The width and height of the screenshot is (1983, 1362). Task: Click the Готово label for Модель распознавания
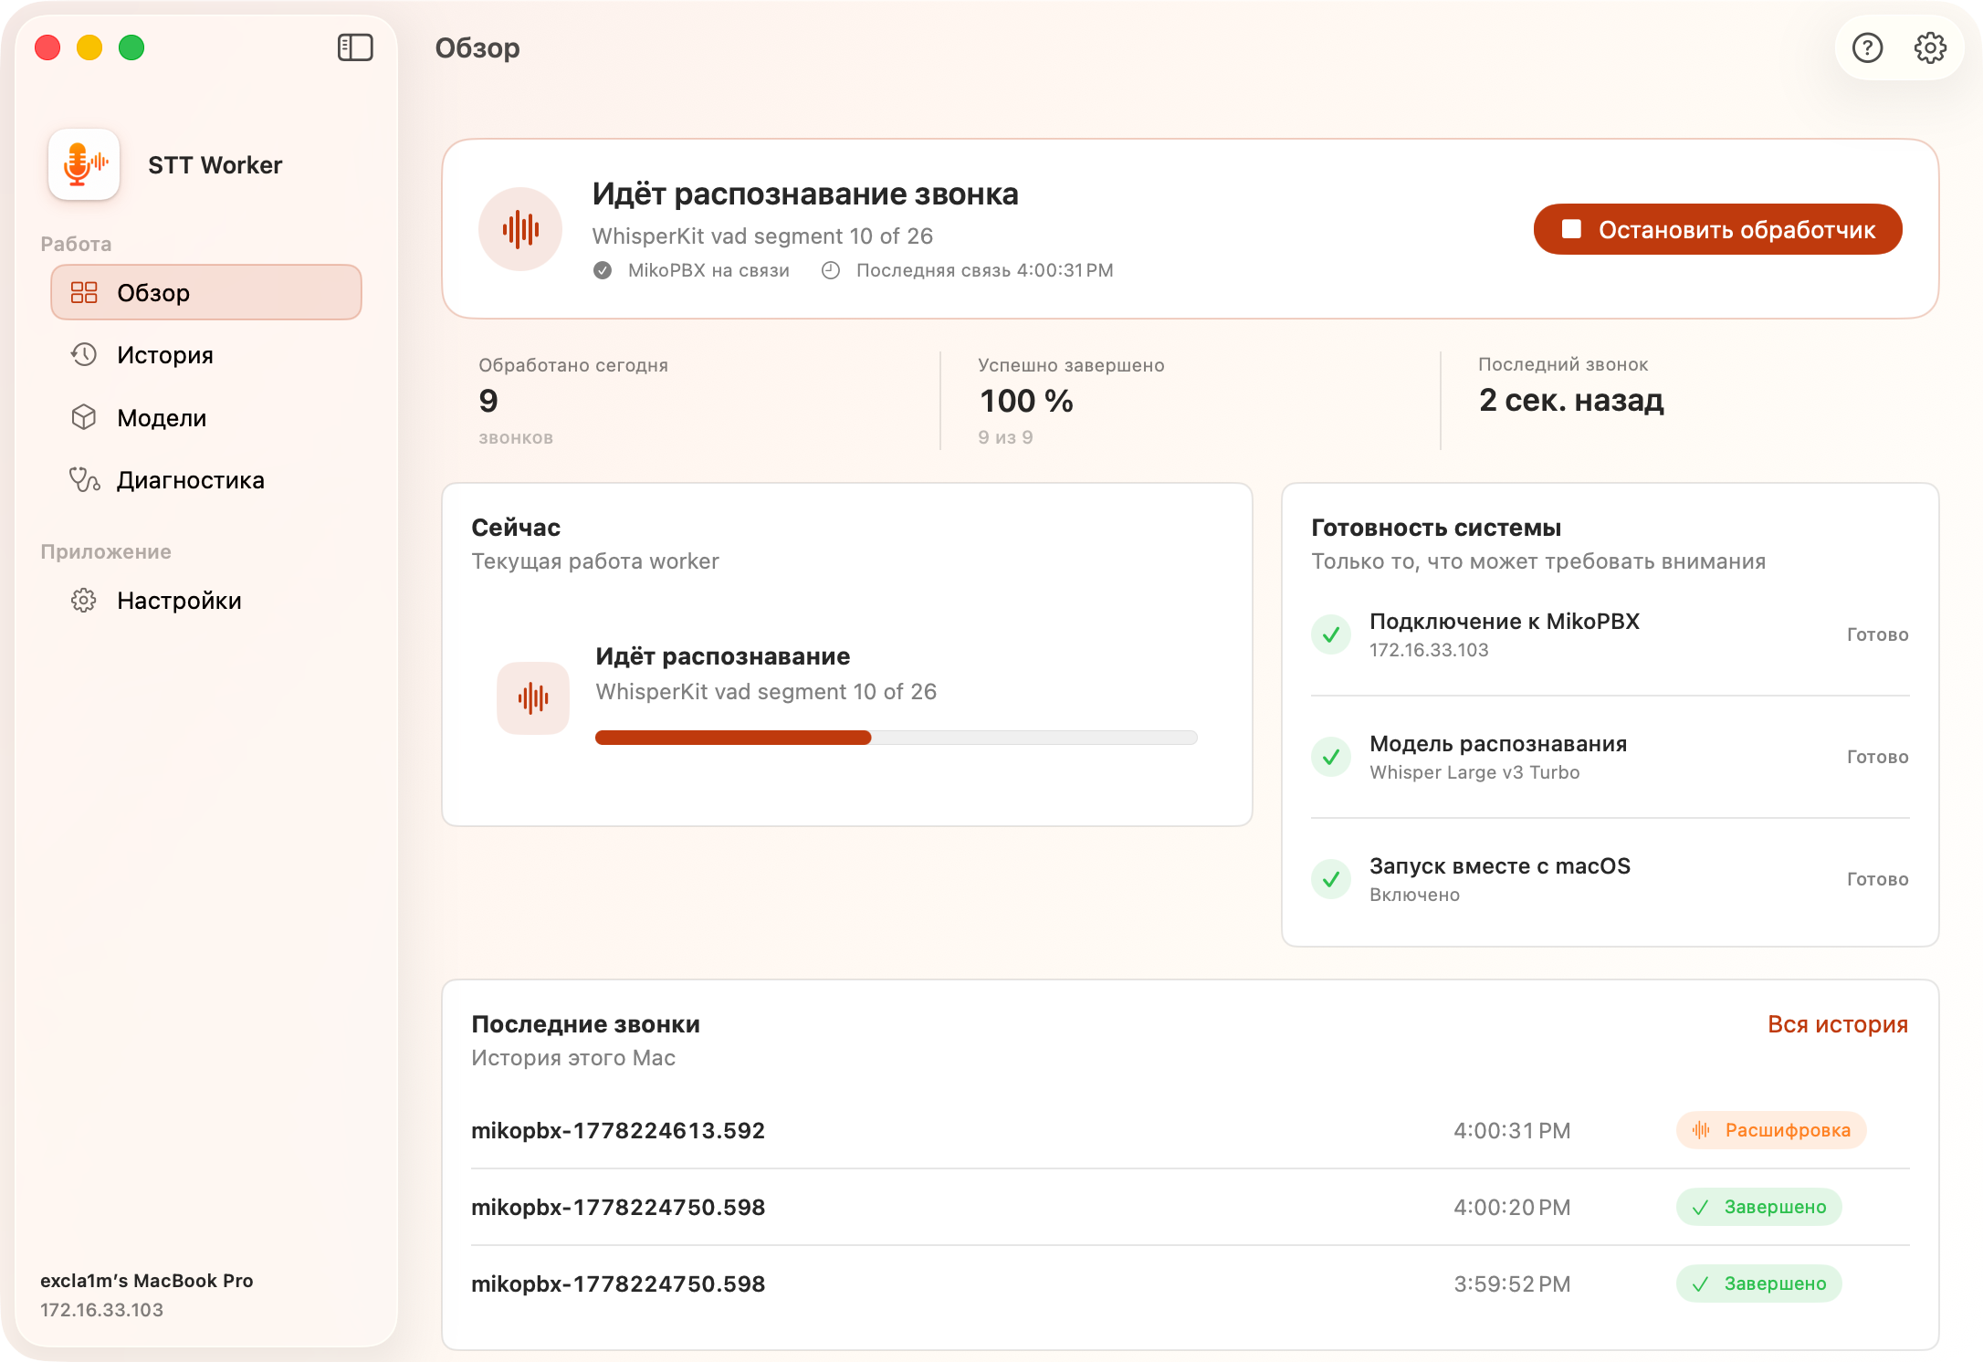click(x=1877, y=757)
